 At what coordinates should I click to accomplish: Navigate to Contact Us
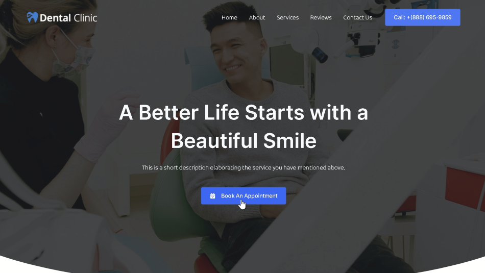click(357, 18)
